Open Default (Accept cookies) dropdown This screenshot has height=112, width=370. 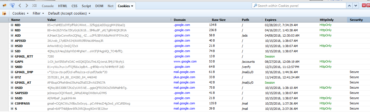(69, 13)
